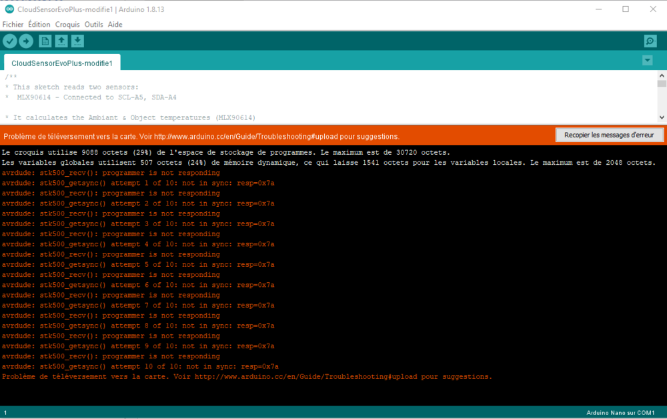This screenshot has height=419, width=667.
Task: Expand the tab options dropdown arrow
Action: pyautogui.click(x=648, y=61)
